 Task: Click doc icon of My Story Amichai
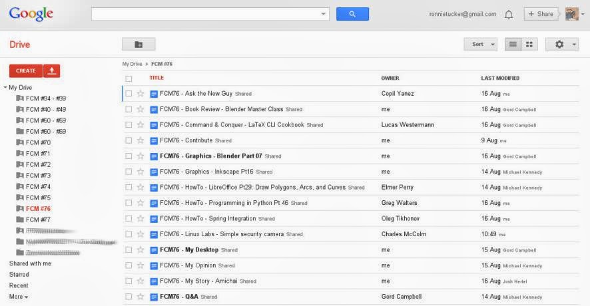coord(154,281)
